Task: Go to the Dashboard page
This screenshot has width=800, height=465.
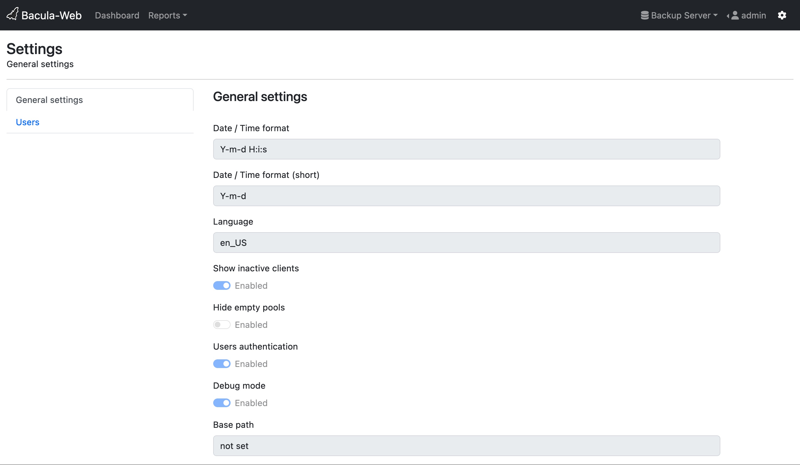Action: point(117,15)
